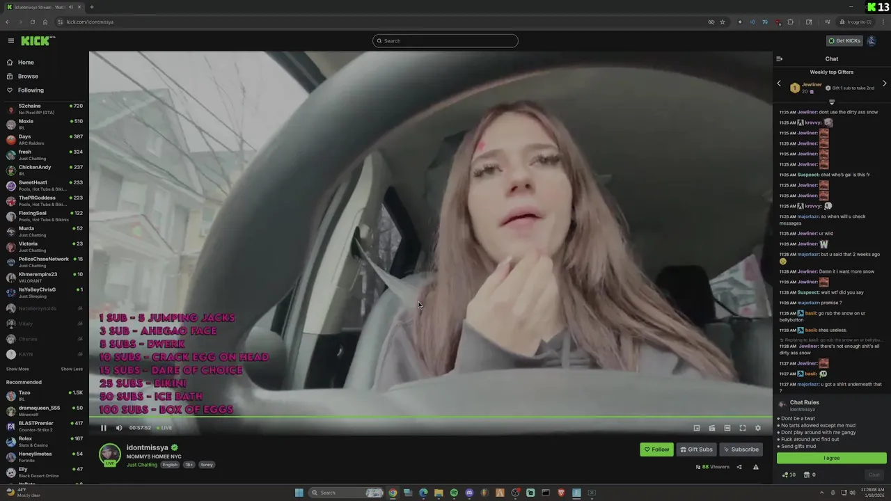Focus the Kick search field
Viewport: 891px width, 501px height.
click(445, 40)
